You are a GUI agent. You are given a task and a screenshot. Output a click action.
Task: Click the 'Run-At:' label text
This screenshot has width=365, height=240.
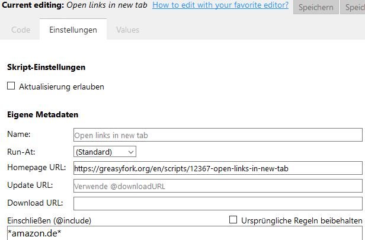pos(21,152)
